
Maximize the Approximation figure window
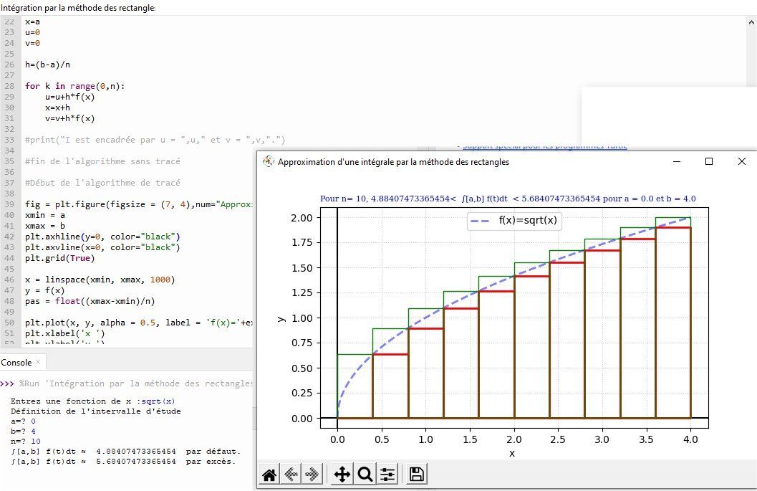tap(709, 162)
